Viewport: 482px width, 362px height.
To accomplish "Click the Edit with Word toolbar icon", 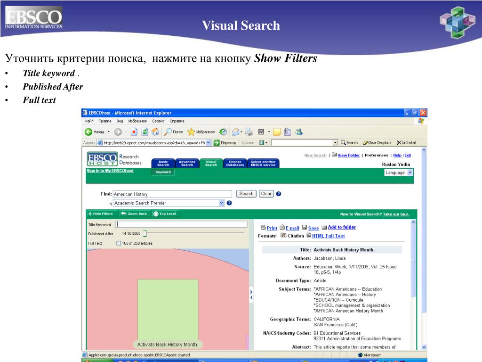I will (261, 132).
